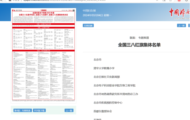Click the 中国妇女报 red calligraphy logo
190x120 pixels.
(x=179, y=12)
